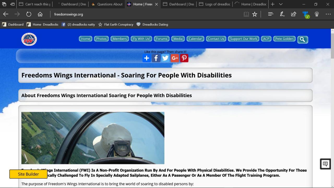
Task: Open the Flat Earth Conspiracy bookmark
Action: pos(116,25)
